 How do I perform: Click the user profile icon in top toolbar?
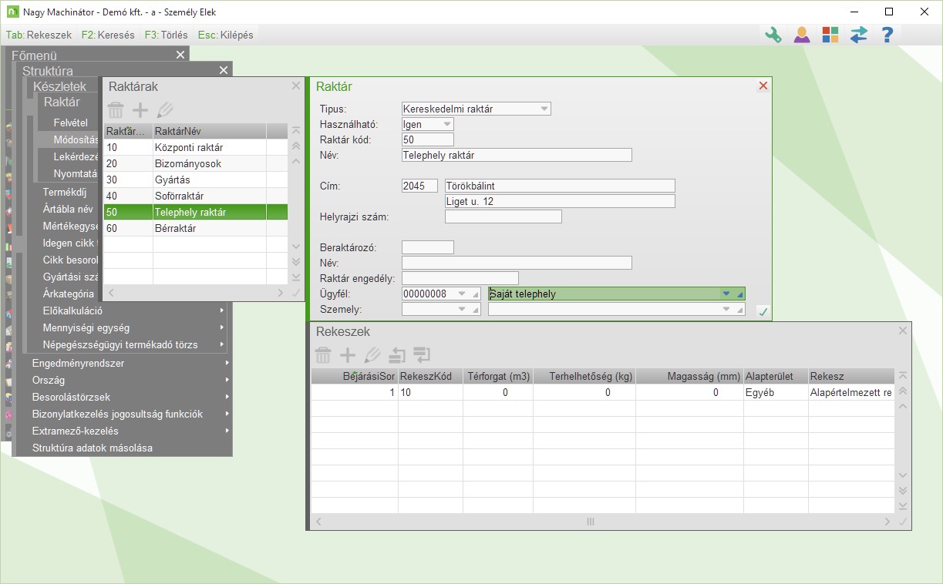pos(802,35)
